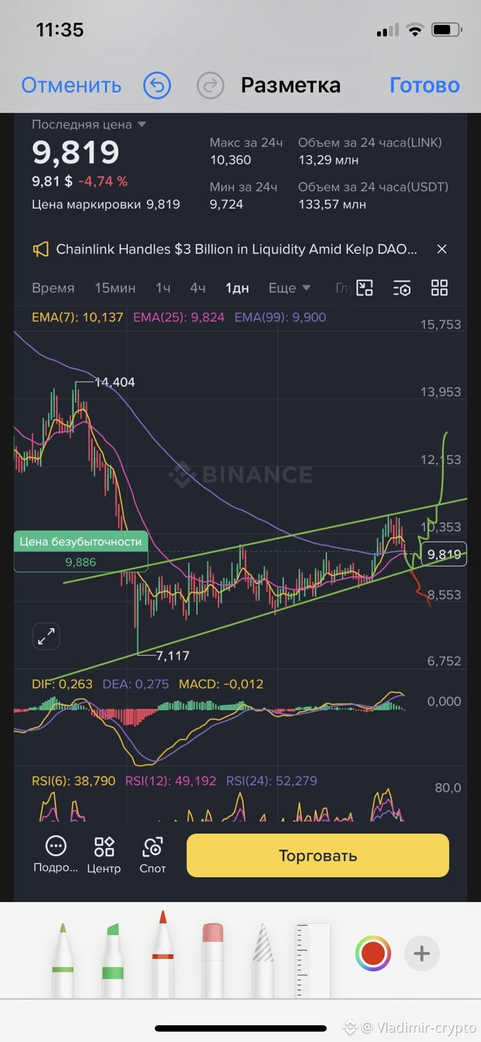
Task: Select the striped lasso selection tool
Action: coord(263,960)
